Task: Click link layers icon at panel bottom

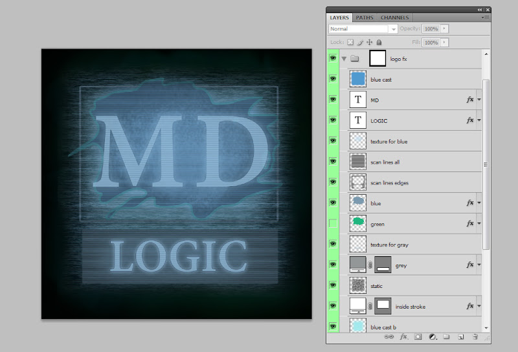Action: (389, 337)
